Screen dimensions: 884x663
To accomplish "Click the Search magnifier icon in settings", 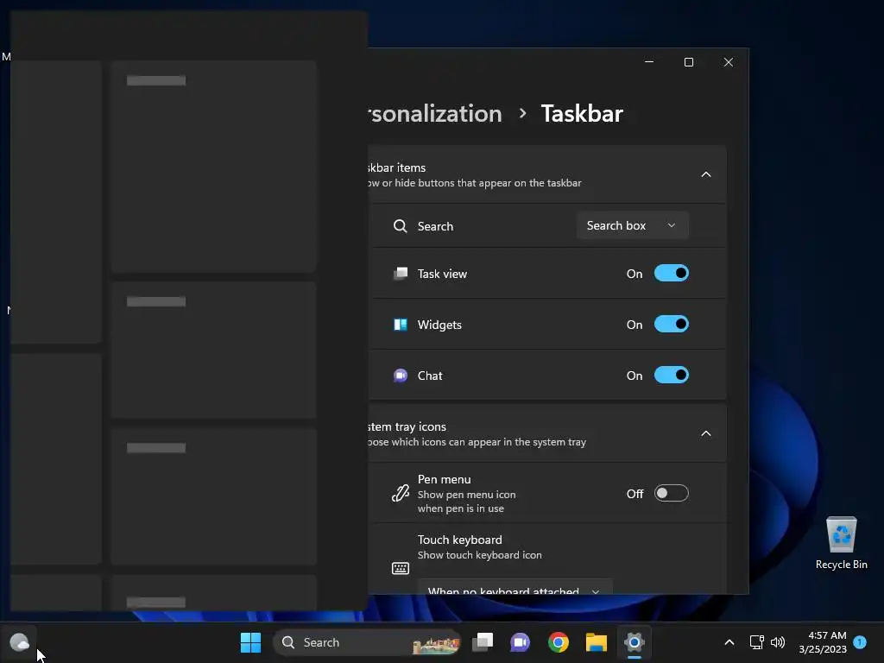I will pyautogui.click(x=401, y=226).
